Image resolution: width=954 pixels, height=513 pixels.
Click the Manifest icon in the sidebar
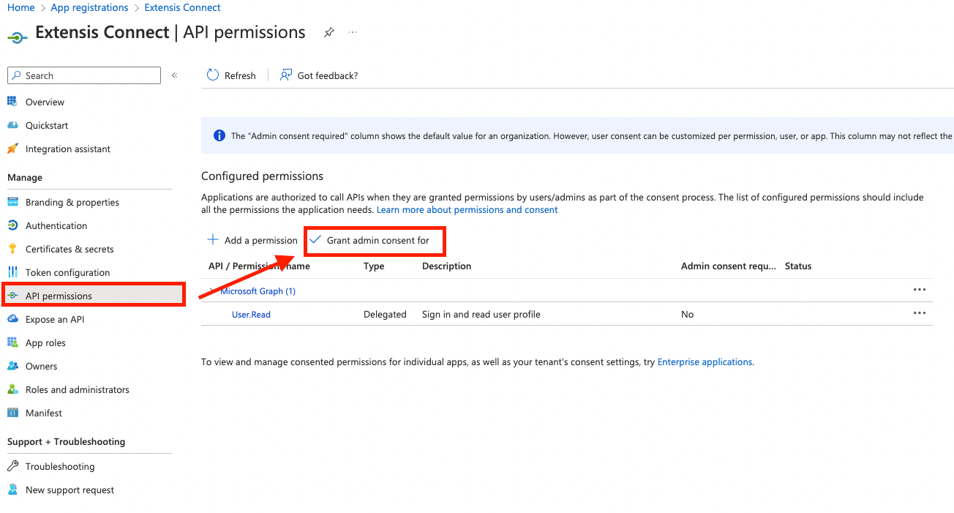[x=12, y=413]
